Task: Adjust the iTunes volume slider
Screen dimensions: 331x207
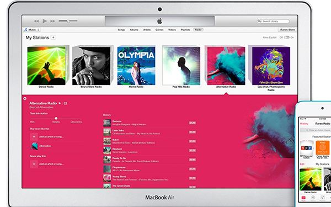Action: point(68,21)
